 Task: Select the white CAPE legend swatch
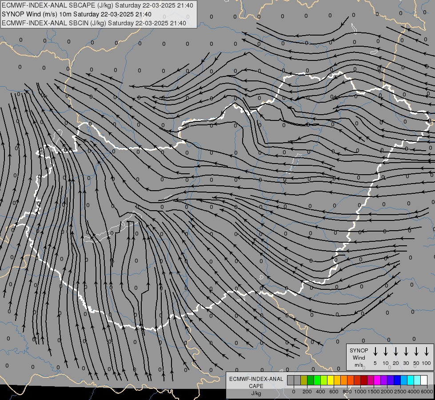tap(423, 380)
